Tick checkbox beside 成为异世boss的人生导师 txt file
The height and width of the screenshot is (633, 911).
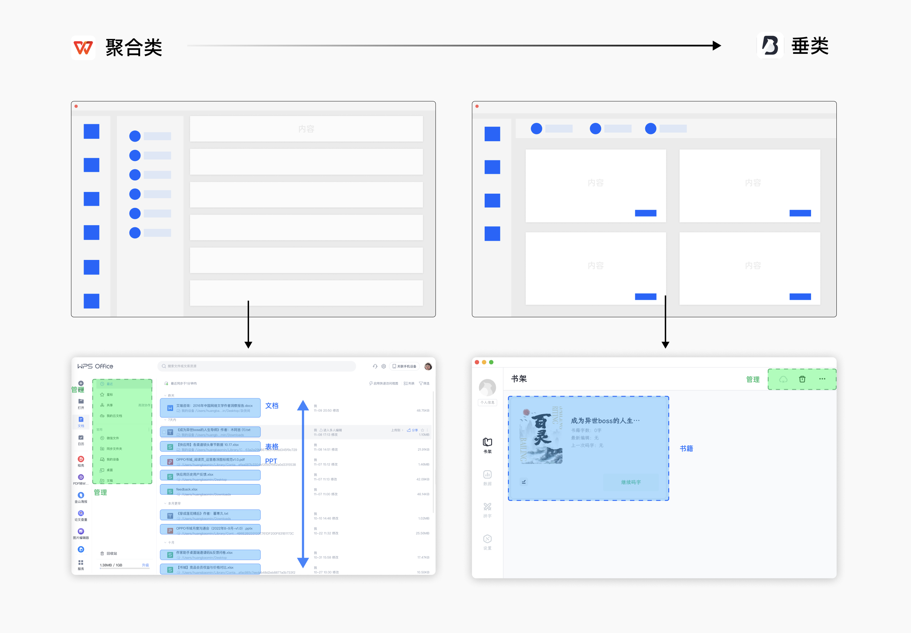coord(164,432)
